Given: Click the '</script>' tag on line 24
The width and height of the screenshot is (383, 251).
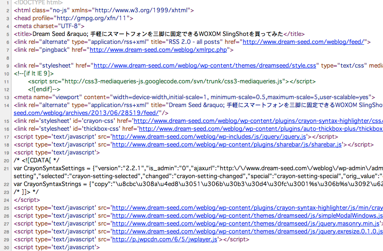Looking at the screenshot, I should click(27, 200).
